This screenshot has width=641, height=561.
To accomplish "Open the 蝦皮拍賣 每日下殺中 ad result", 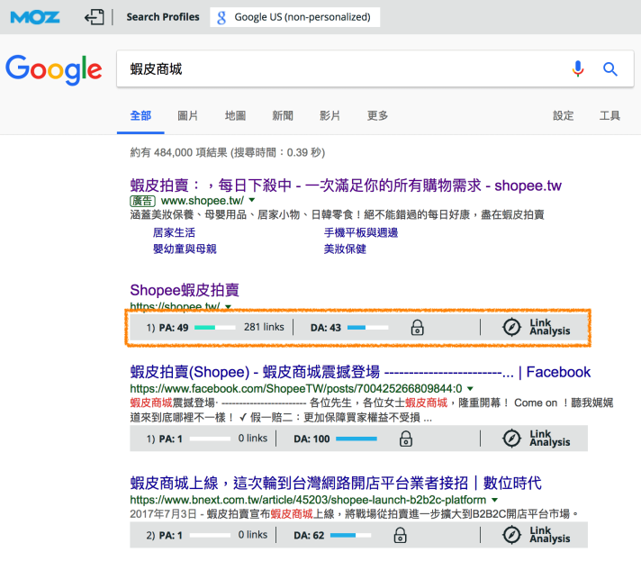I will pyautogui.click(x=346, y=185).
